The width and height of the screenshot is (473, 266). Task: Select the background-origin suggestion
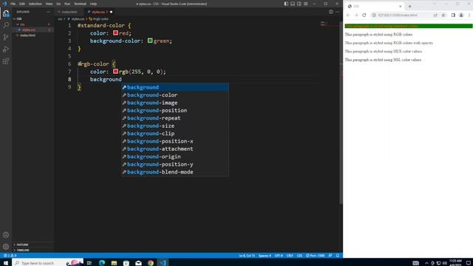(x=175, y=157)
